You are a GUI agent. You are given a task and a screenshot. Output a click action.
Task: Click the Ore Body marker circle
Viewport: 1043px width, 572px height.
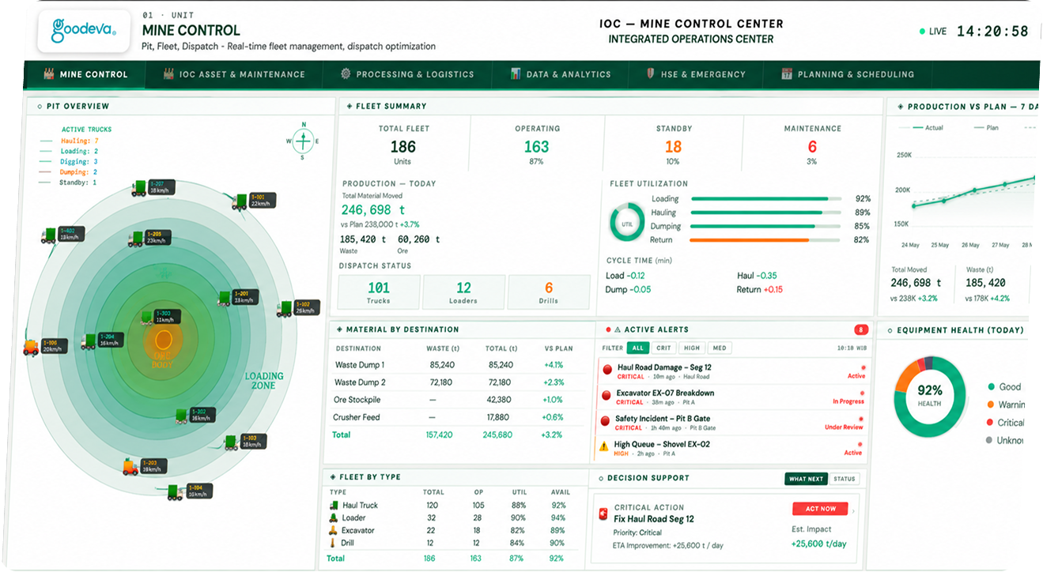tap(164, 341)
